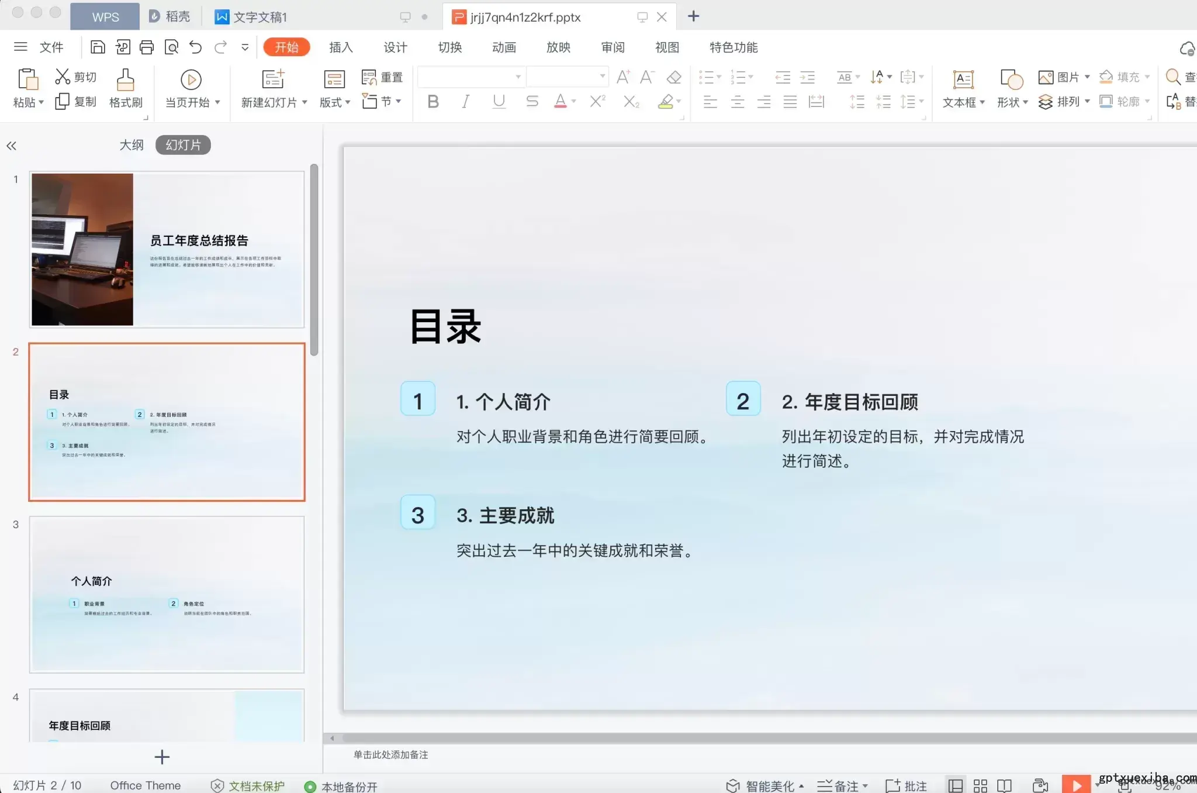Click the Undo arrow icon
Screen dimensions: 1197x793
pyautogui.click(x=196, y=47)
